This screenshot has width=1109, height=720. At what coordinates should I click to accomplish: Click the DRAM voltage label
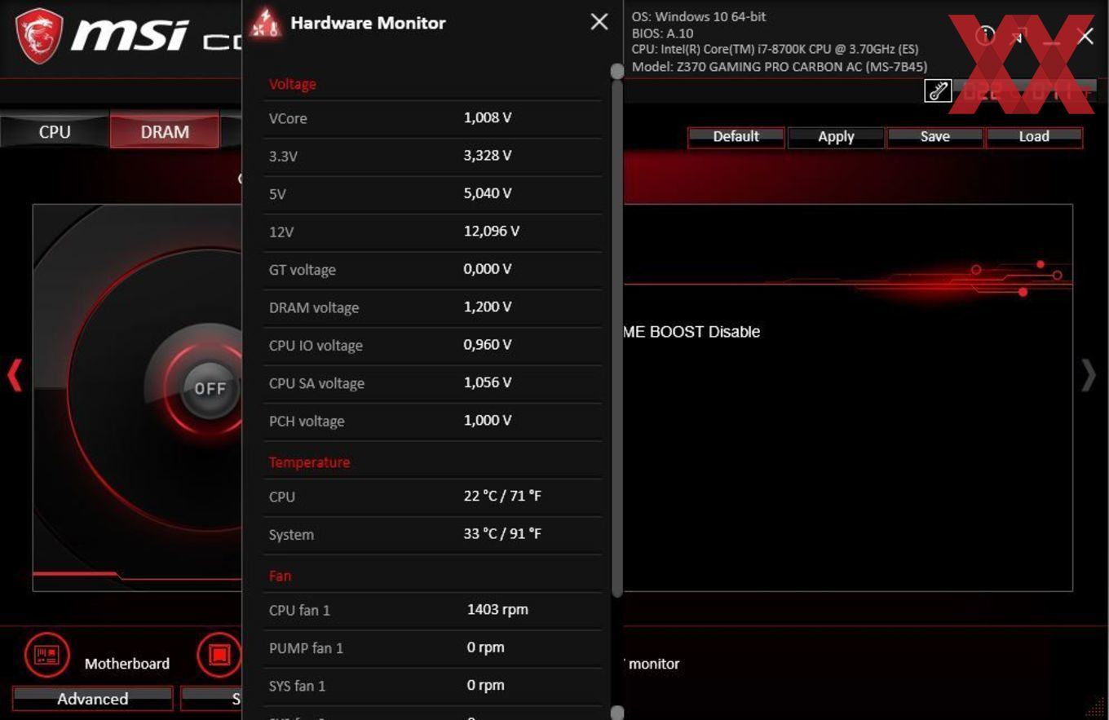pos(314,307)
